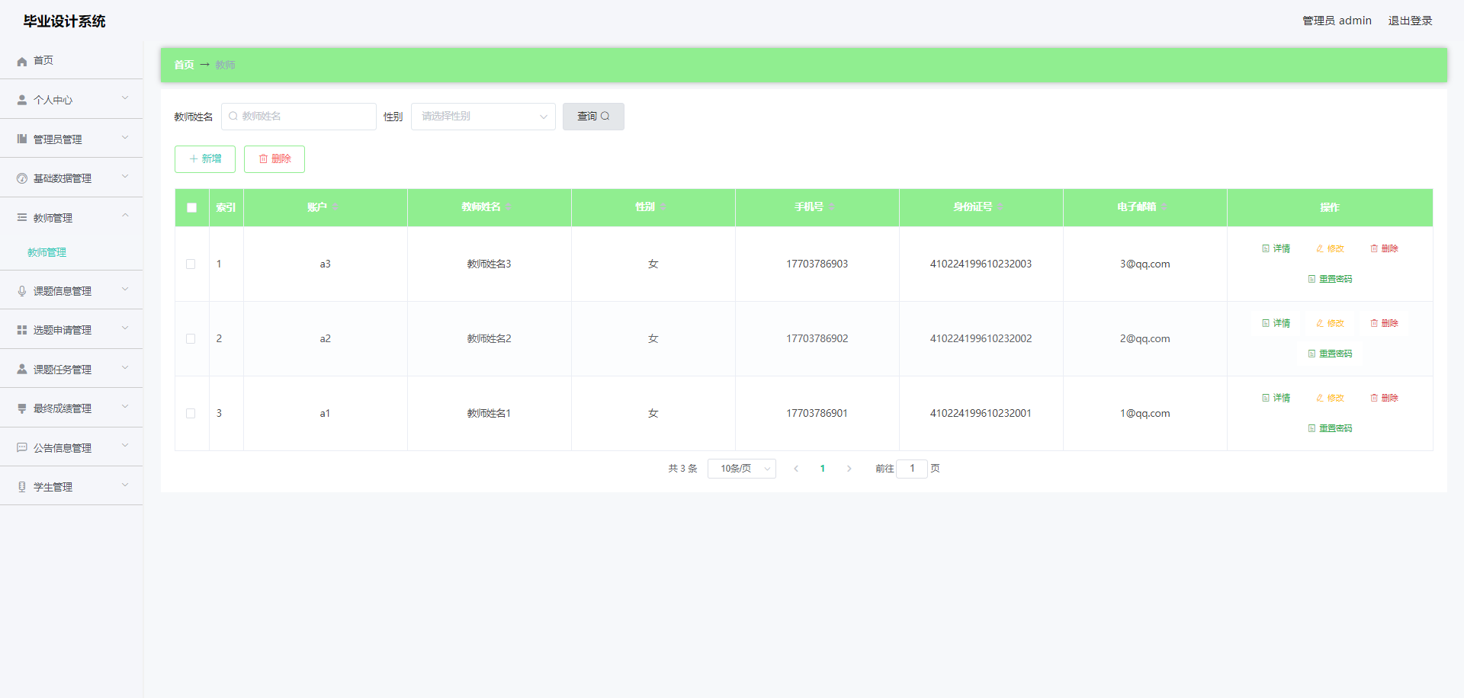Check the checkbox for row a1
The image size is (1464, 698).
tap(191, 414)
